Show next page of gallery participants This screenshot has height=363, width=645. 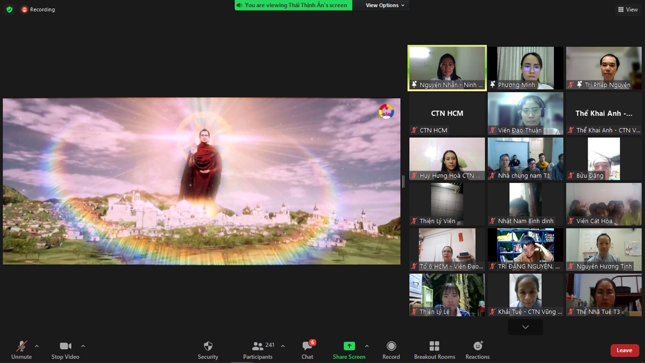pos(526,327)
